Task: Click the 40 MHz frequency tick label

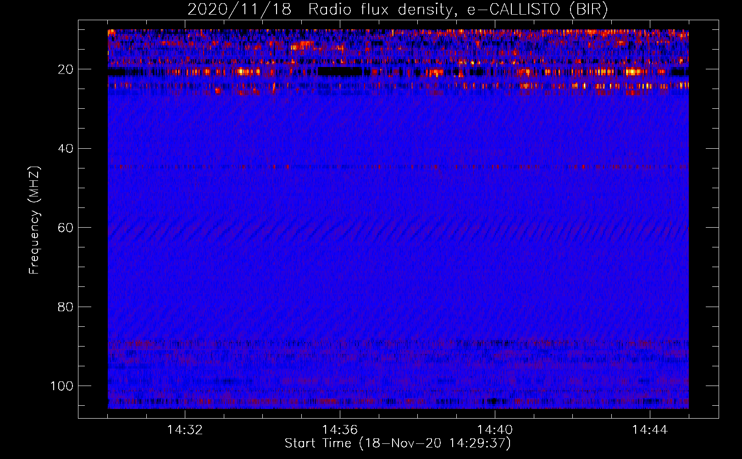Action: 66,149
